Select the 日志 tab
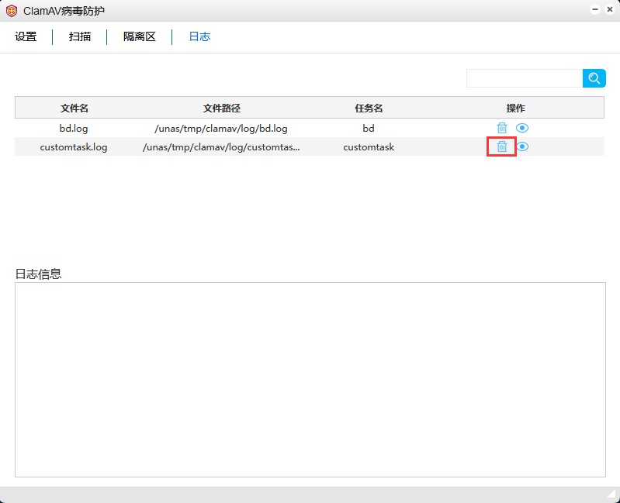 click(199, 36)
